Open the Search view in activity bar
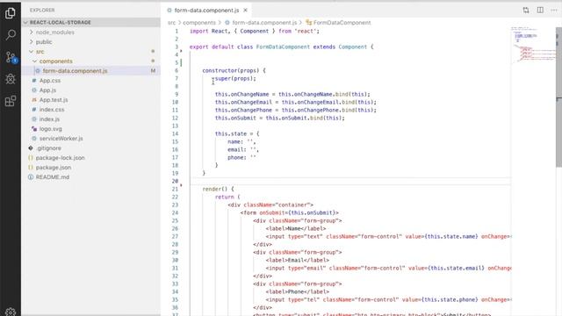This screenshot has height=316, width=562. point(11,35)
